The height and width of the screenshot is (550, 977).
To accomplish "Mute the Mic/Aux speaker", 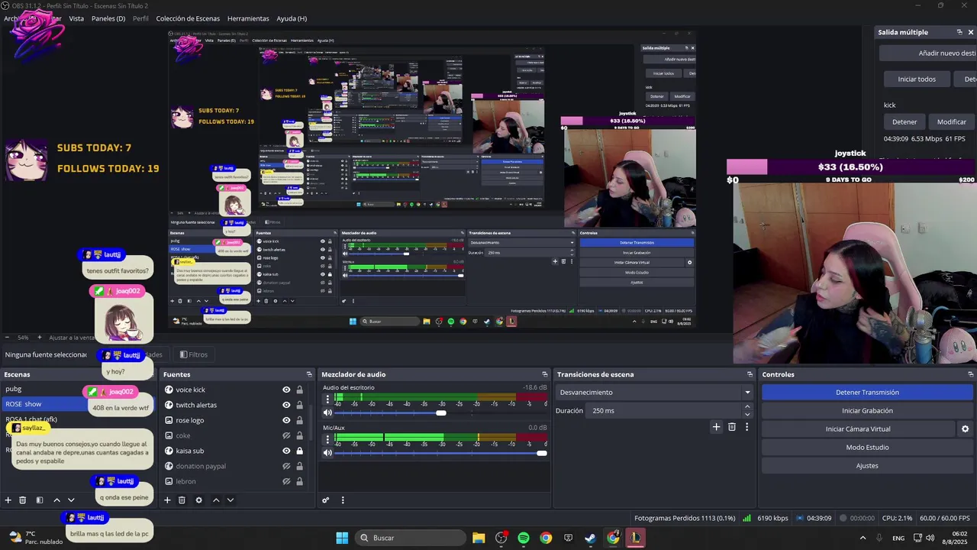I will [327, 453].
